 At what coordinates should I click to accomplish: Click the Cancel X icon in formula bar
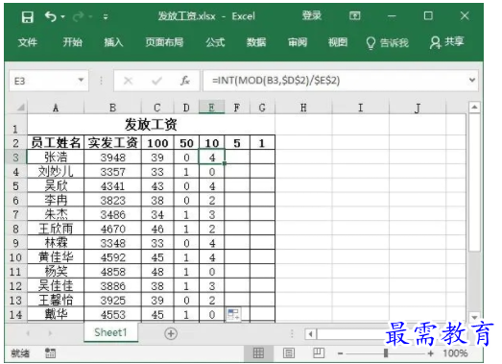point(128,81)
